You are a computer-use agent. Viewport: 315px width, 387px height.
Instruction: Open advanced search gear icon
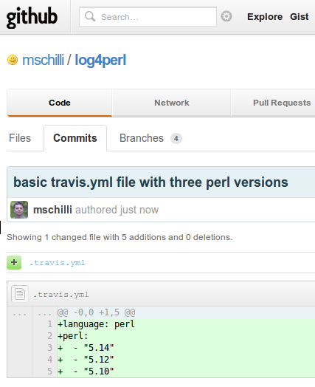point(226,16)
